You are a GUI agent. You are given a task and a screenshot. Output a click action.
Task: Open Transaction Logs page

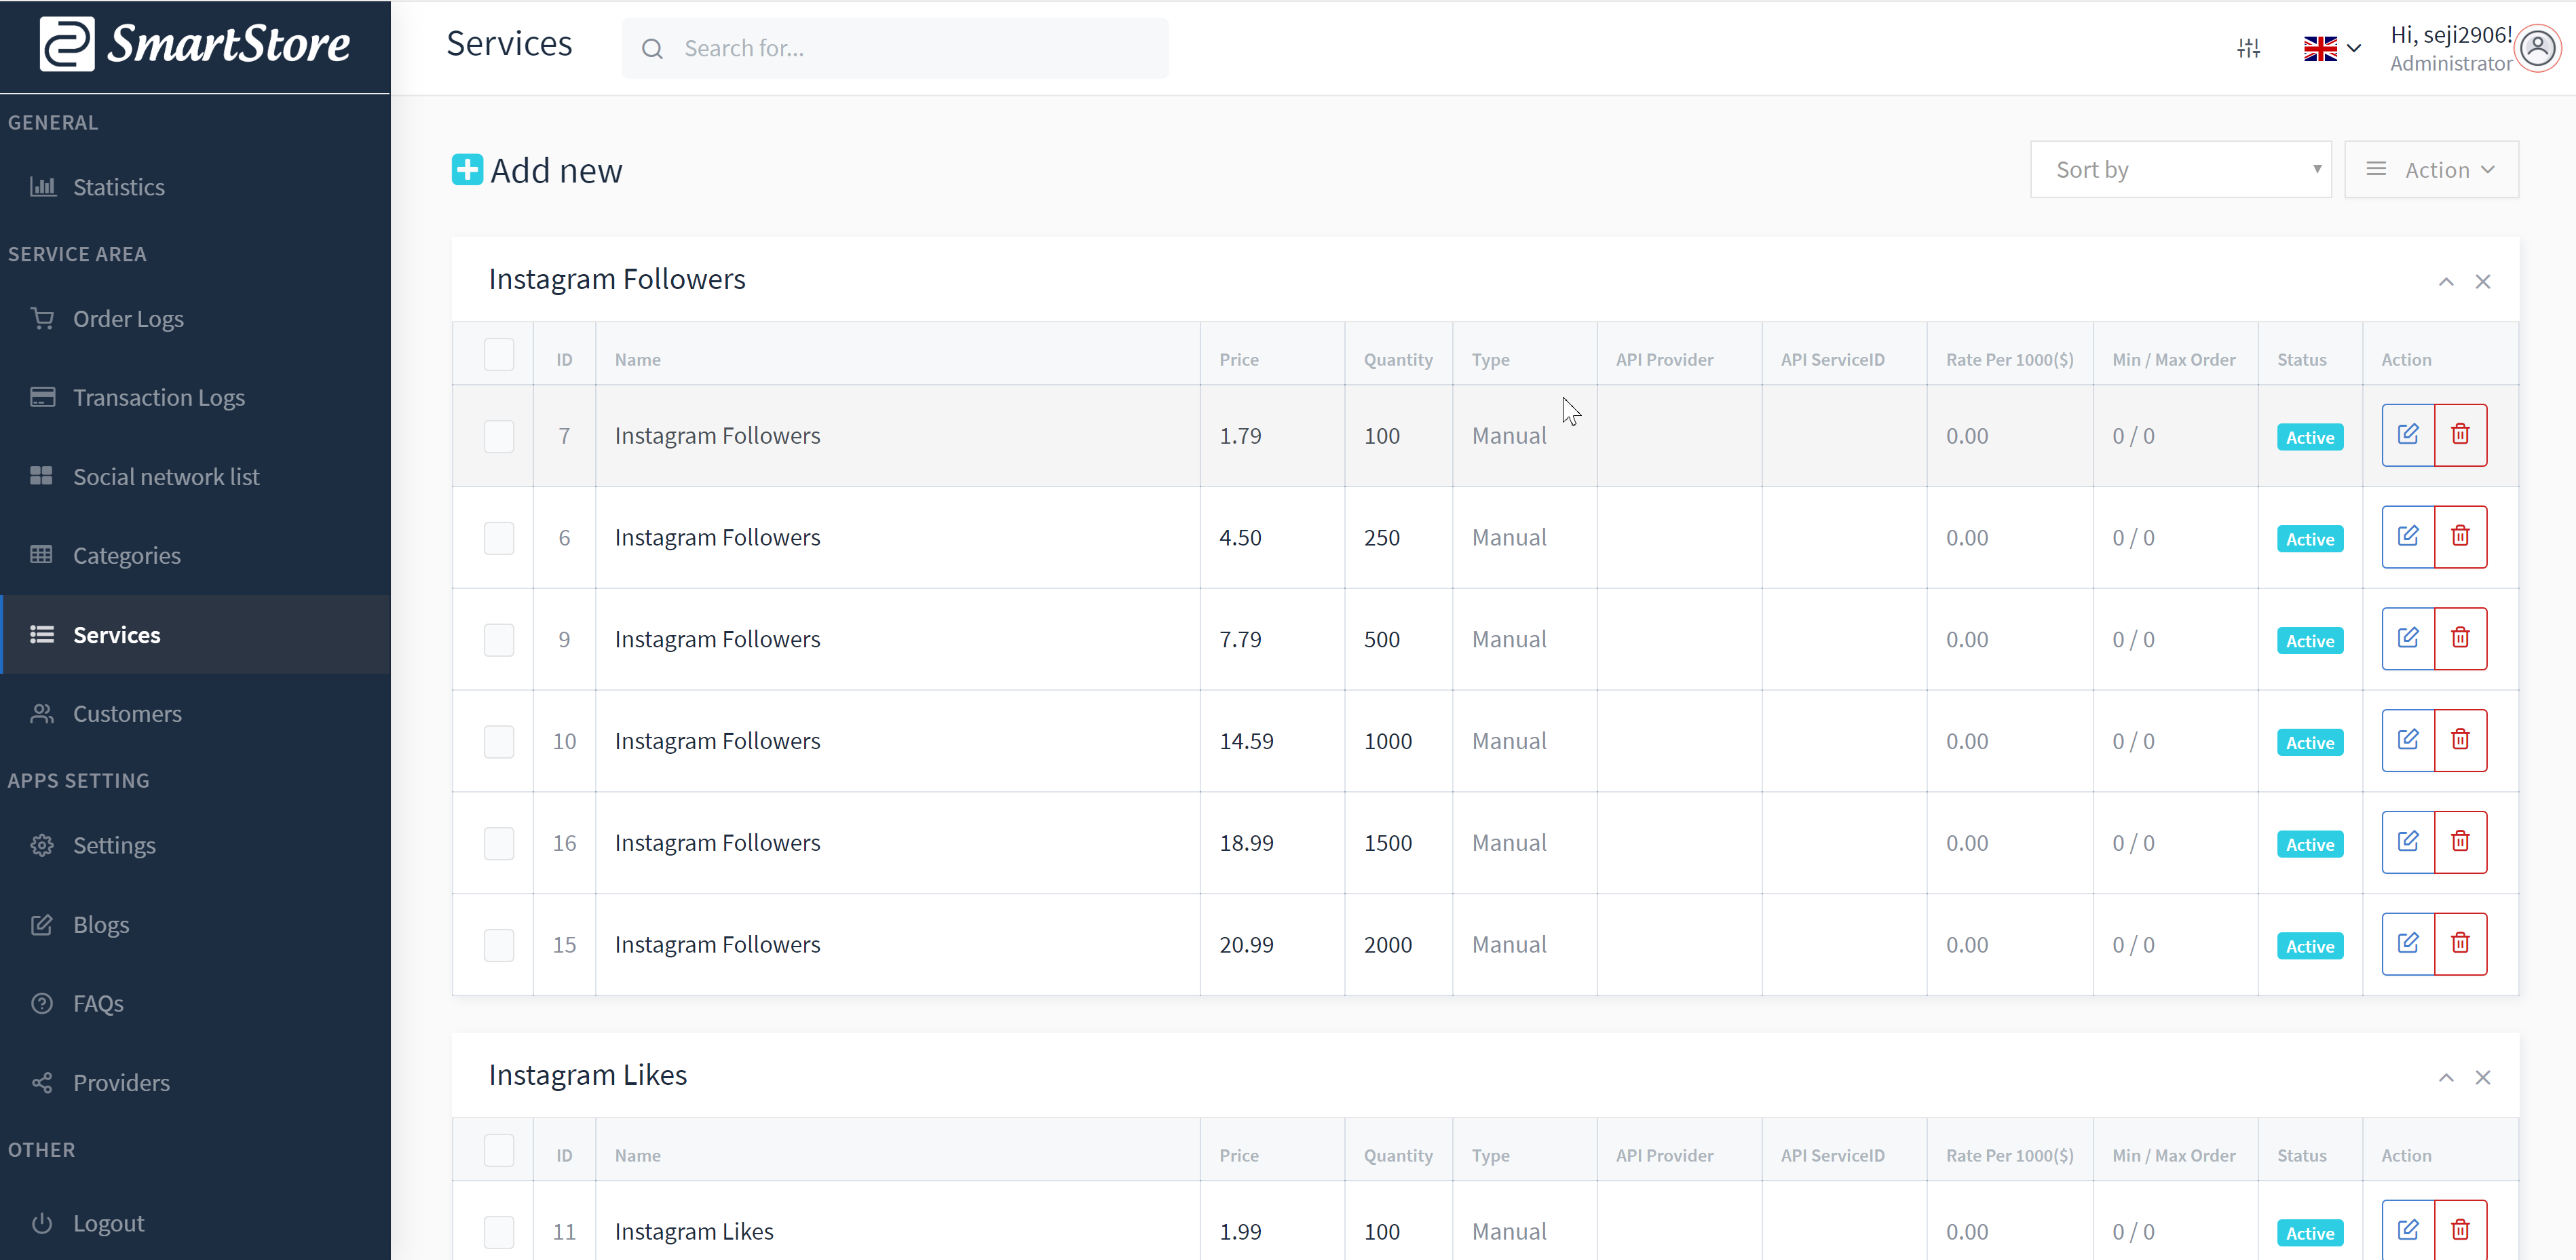pyautogui.click(x=195, y=398)
